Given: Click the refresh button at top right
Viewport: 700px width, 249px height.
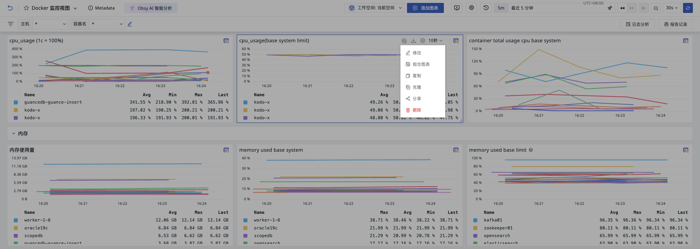Looking at the screenshot, I should click(x=688, y=8).
